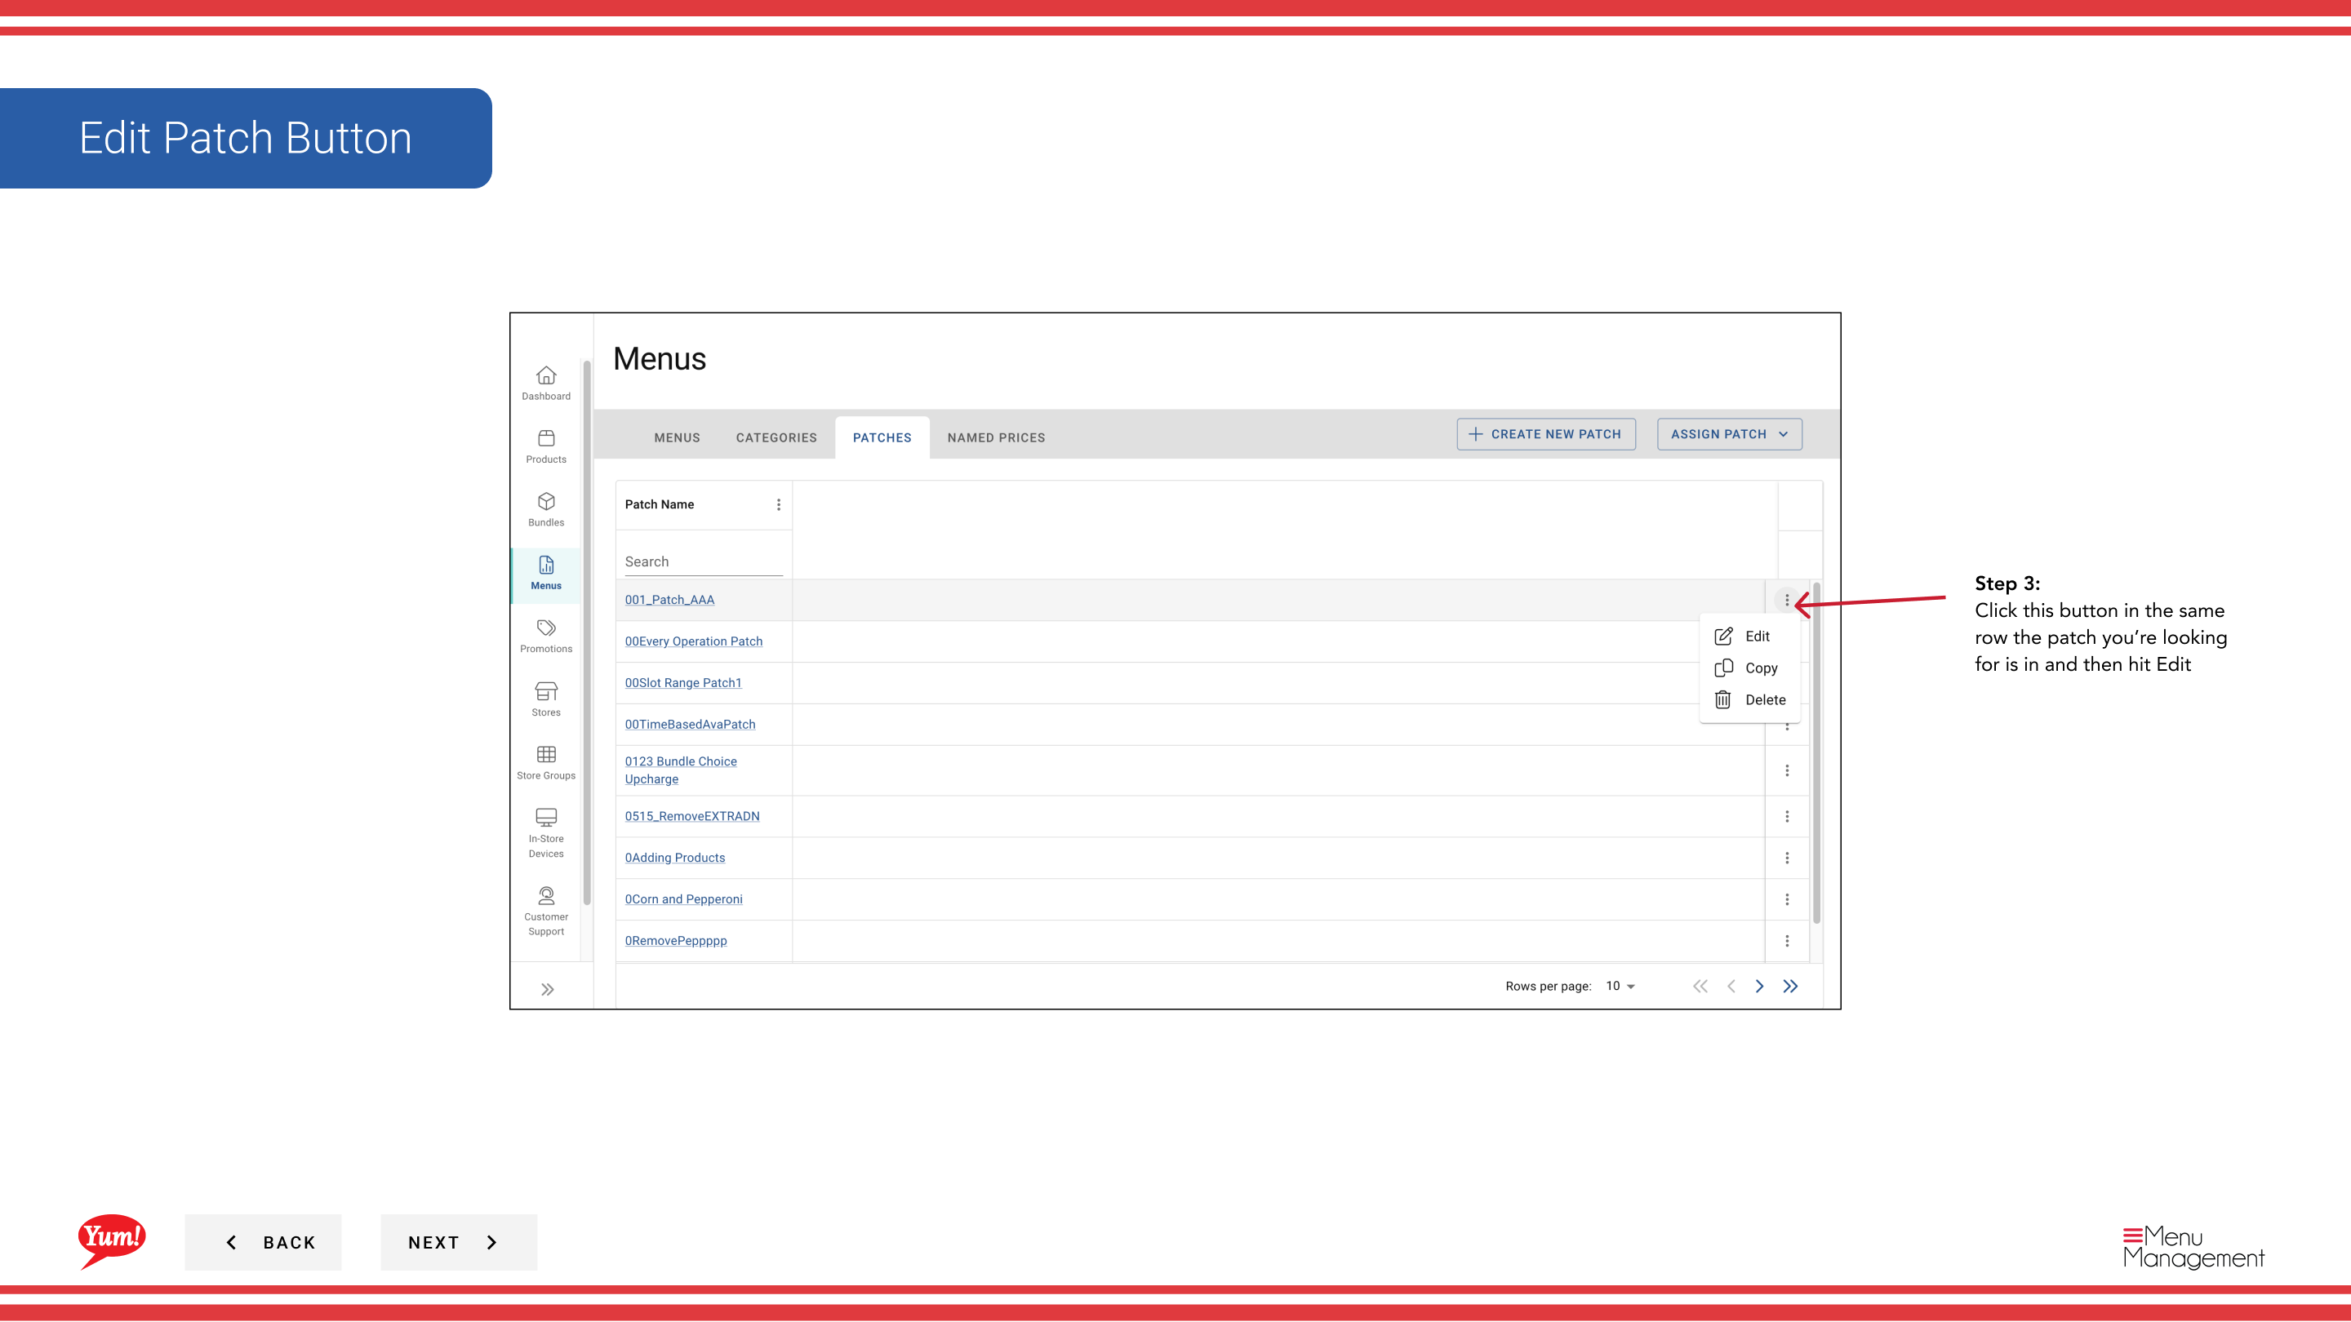Open the 00Every Operation Patch link
2351x1322 pixels.
[x=694, y=641]
